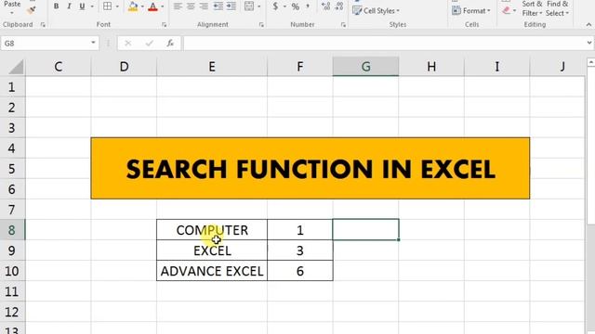Image resolution: width=595 pixels, height=334 pixels.
Task: Select column D header
Action: tap(124, 67)
